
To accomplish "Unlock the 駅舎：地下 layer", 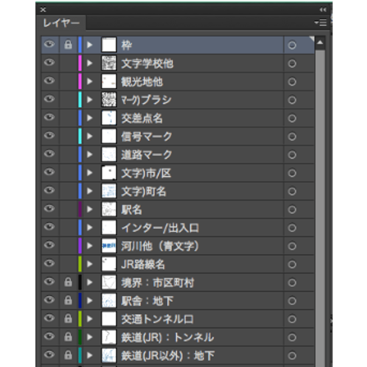I will click(x=68, y=300).
